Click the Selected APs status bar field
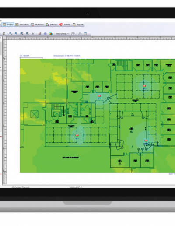The image size is (175, 226). (x=76, y=187)
